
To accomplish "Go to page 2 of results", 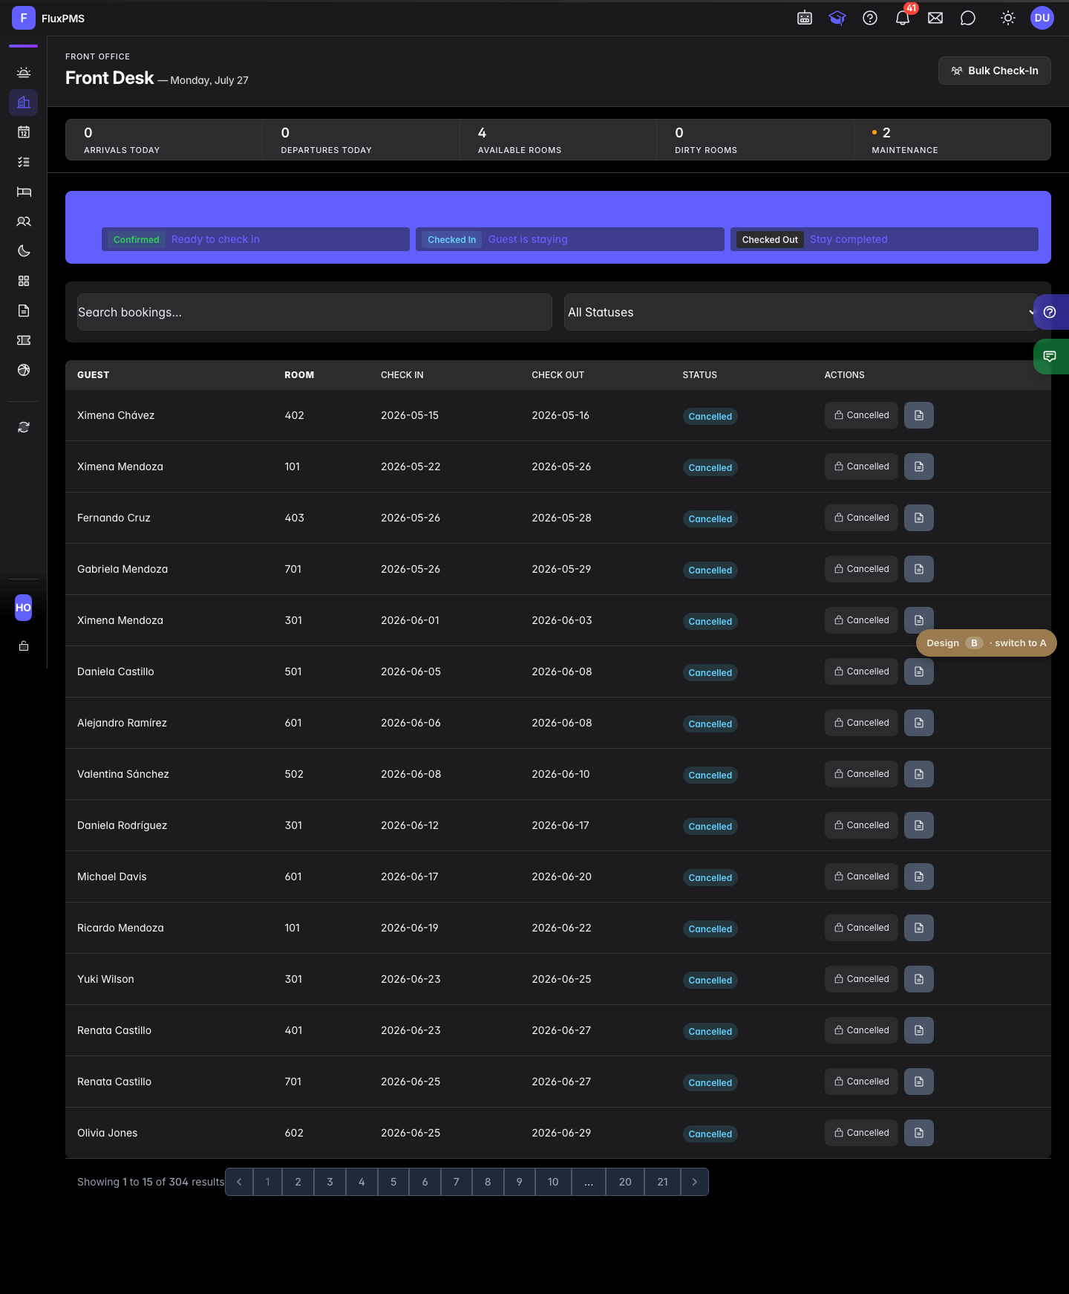I will point(298,1182).
